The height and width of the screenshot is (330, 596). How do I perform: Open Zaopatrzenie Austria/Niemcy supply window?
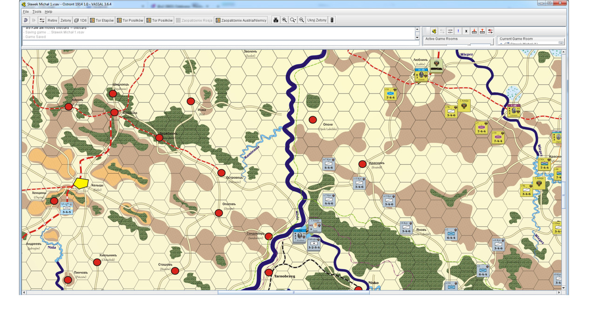click(x=241, y=20)
